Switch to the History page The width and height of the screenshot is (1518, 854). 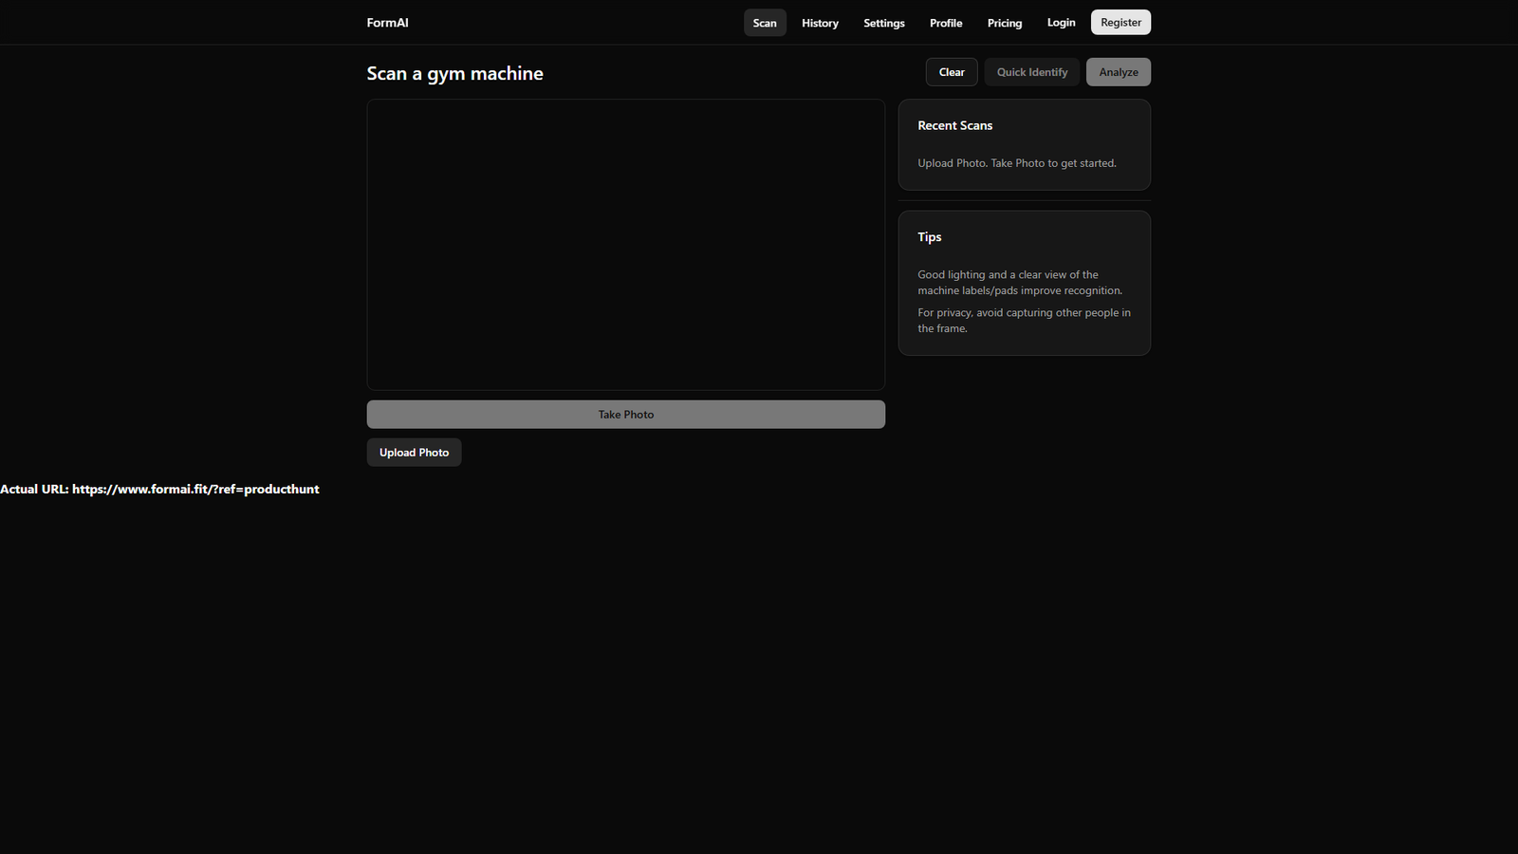(x=819, y=22)
